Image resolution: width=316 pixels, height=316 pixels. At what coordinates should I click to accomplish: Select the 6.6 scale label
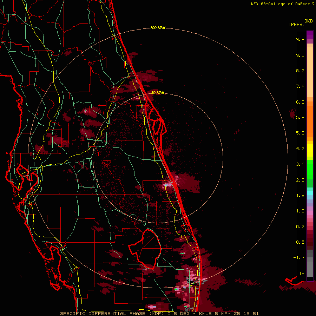click(x=300, y=102)
